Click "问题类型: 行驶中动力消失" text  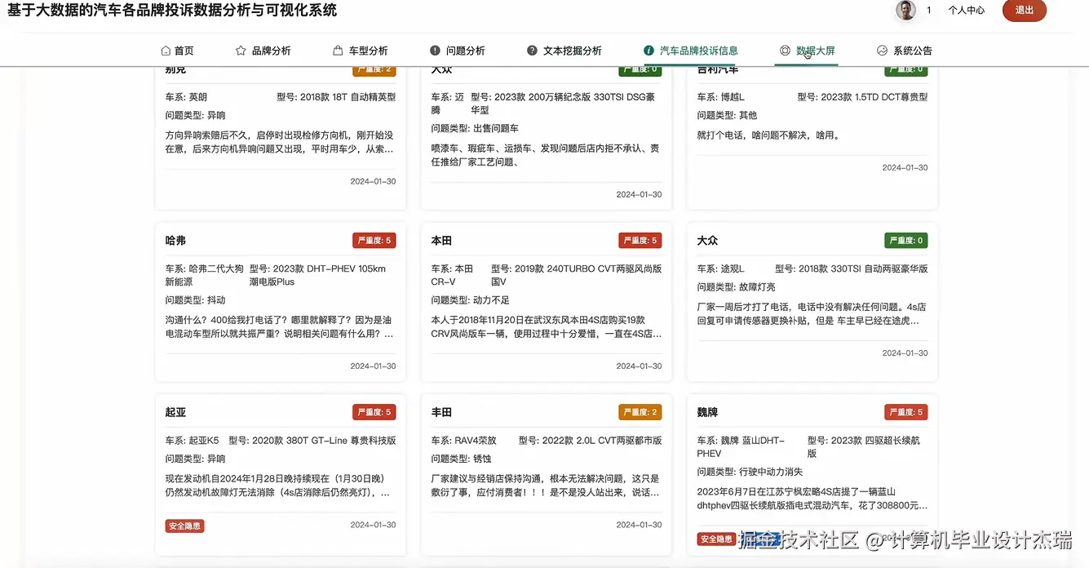750,472
